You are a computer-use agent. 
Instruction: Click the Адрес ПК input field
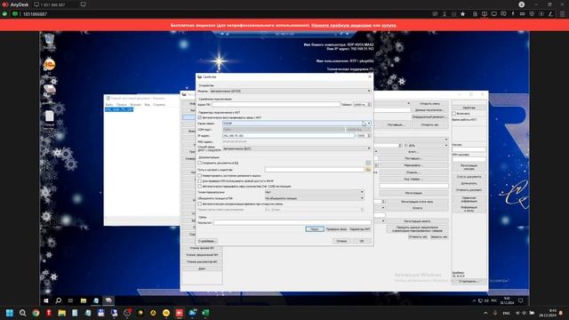tap(276, 105)
